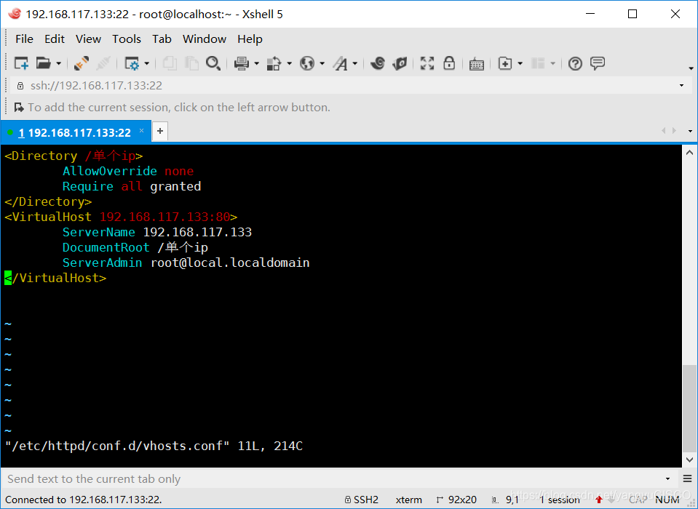Screen dimensions: 698x509
Task: Click the Xshell window title bar app icon
Action: (15, 14)
